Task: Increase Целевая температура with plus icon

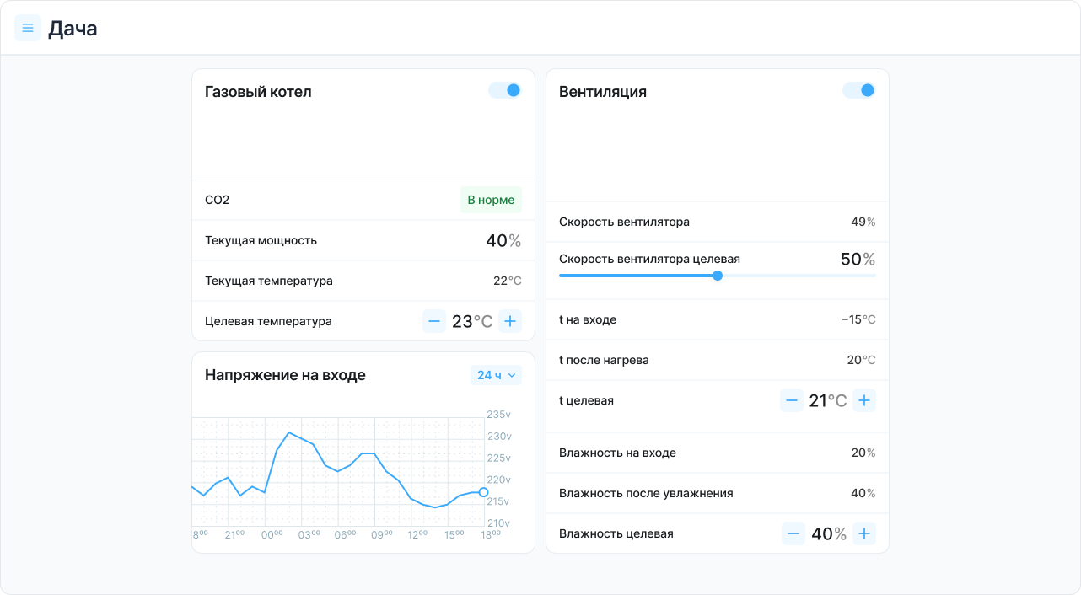Action: pos(510,321)
